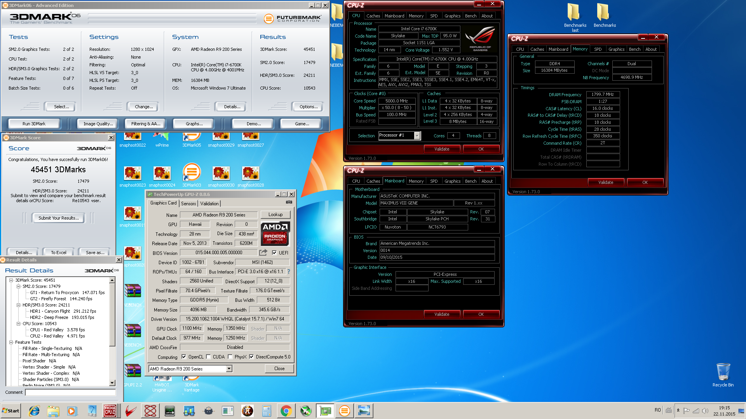Switch to Caches tab in top CPU-Z window
The image size is (746, 419).
373,16
